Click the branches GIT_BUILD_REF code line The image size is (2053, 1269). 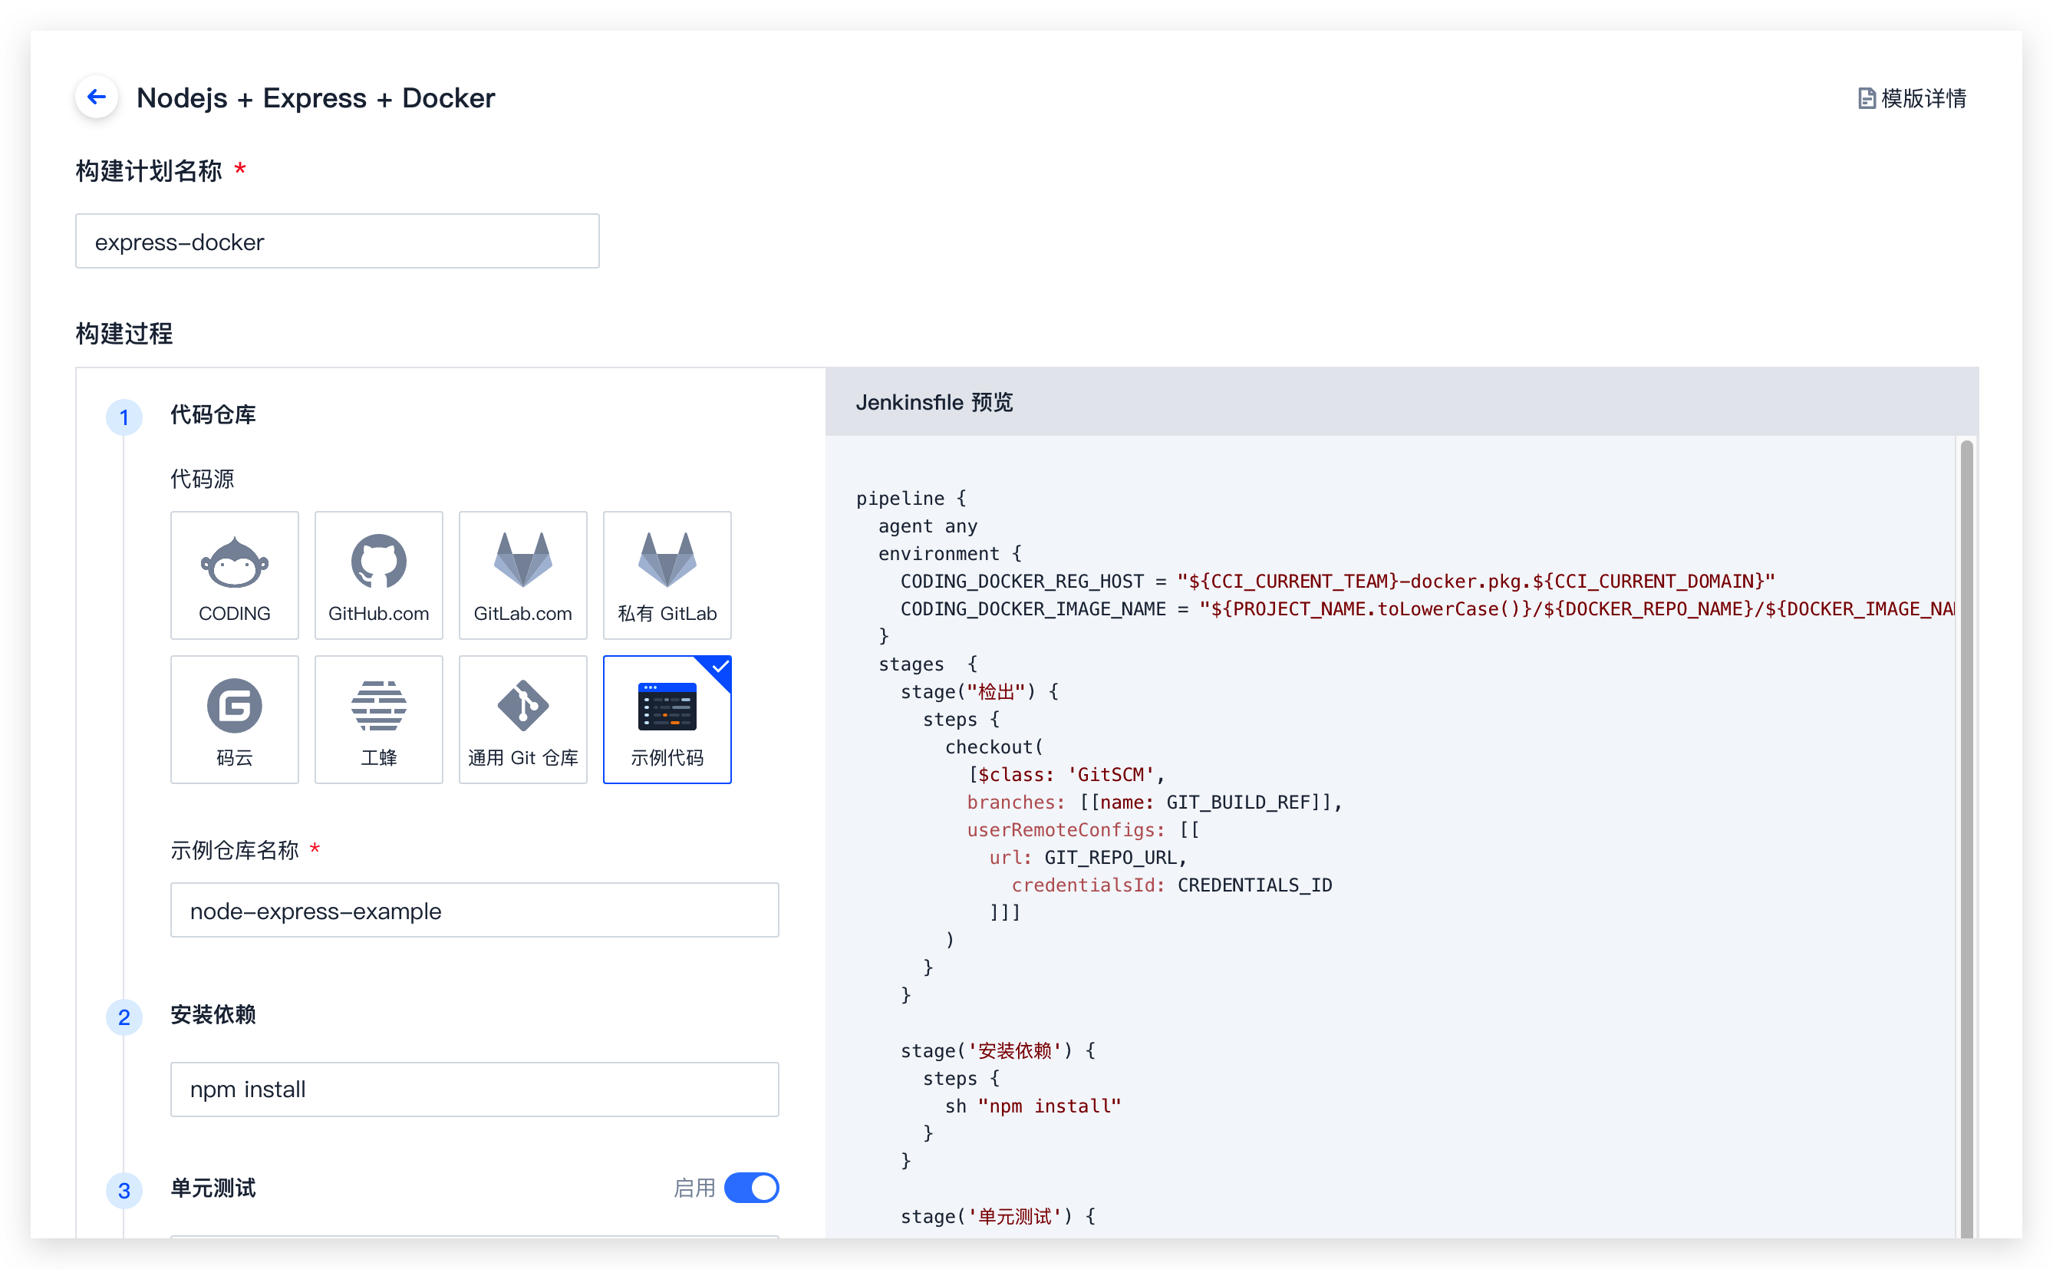coord(1155,803)
